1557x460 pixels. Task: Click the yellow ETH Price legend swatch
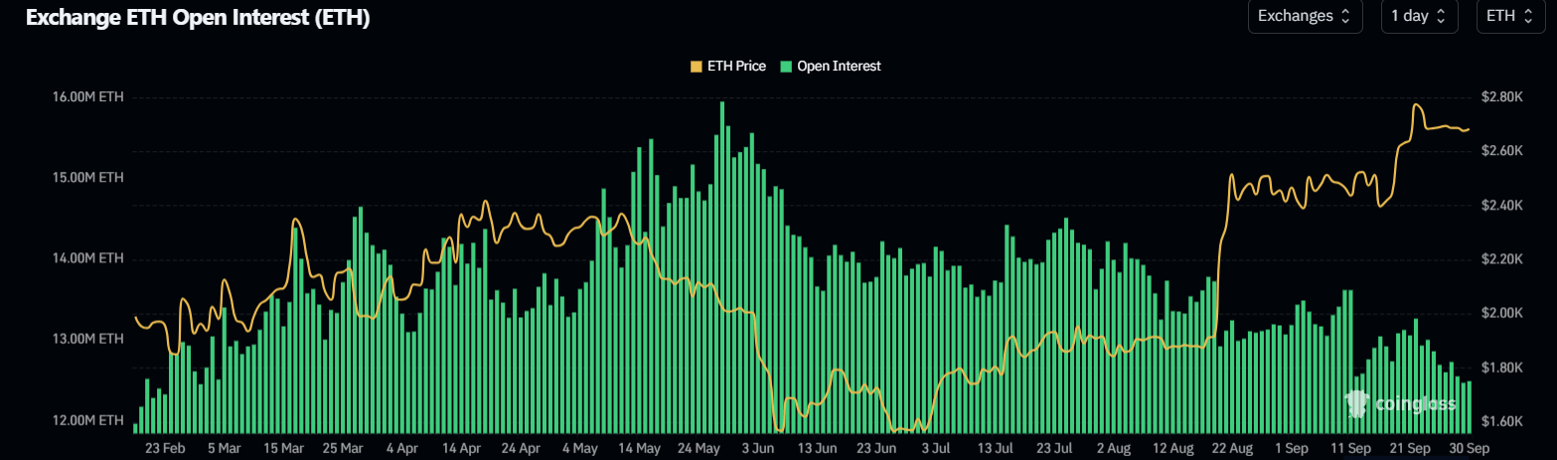(696, 66)
